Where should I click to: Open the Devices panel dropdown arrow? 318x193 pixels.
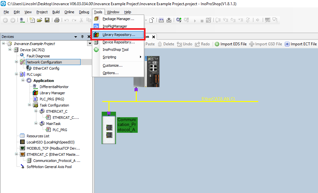tap(76, 37)
